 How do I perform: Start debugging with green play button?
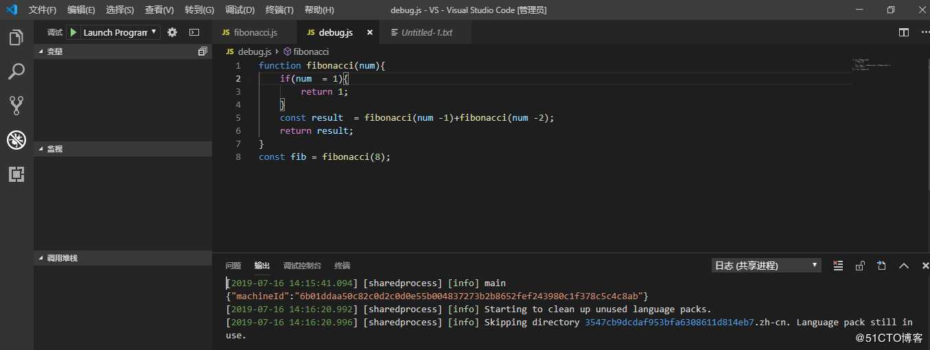(73, 32)
